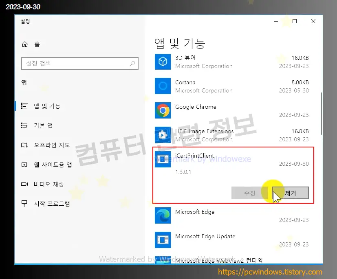Click the 2023-05-30 date of Cortana

pos(294,90)
